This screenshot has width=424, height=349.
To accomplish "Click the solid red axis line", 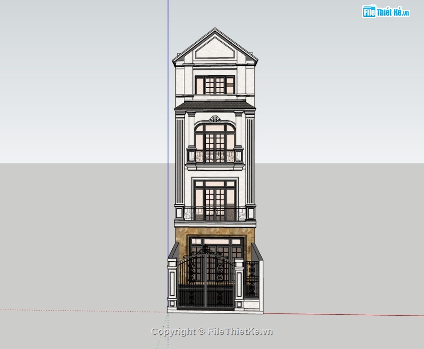I will [x=343, y=315].
